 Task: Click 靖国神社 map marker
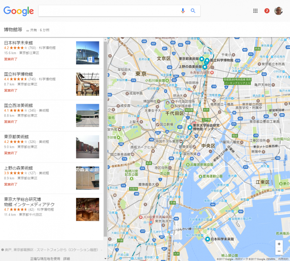coord(159,101)
